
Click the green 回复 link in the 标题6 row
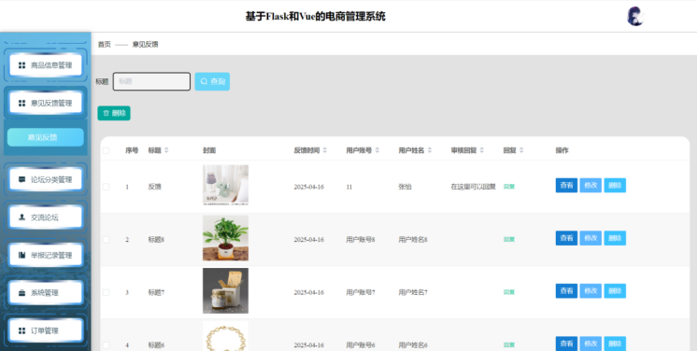pyautogui.click(x=509, y=344)
